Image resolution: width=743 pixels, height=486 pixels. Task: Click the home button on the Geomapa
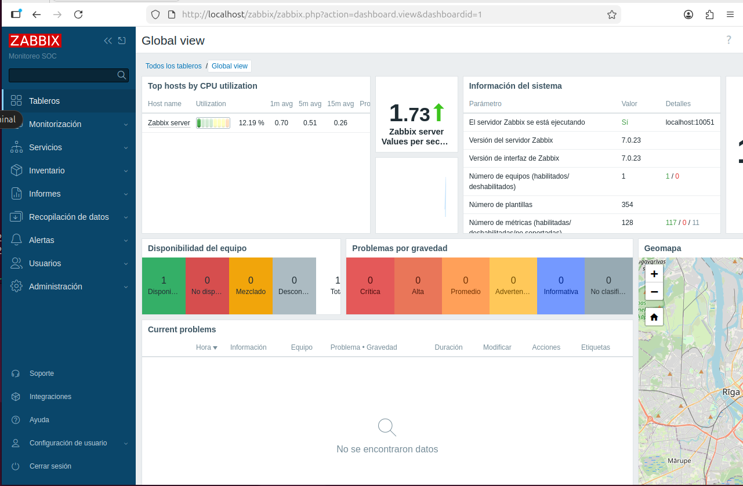[x=654, y=317]
